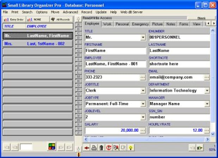Click the ellipsis button beside HOURLYRATE
Viewport: 218px width, 158px height.
pyautogui.click(x=207, y=130)
